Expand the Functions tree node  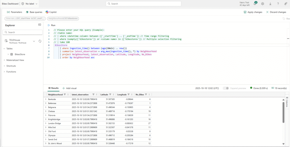[x=4, y=72]
